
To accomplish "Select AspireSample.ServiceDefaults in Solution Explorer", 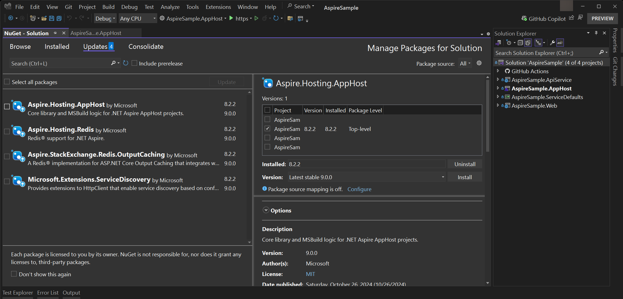I will [x=547, y=97].
